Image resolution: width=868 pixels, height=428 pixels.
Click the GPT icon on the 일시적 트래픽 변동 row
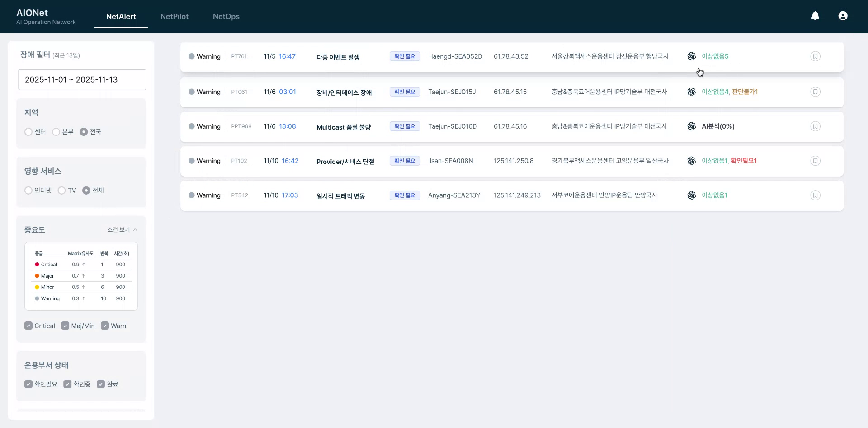click(692, 195)
